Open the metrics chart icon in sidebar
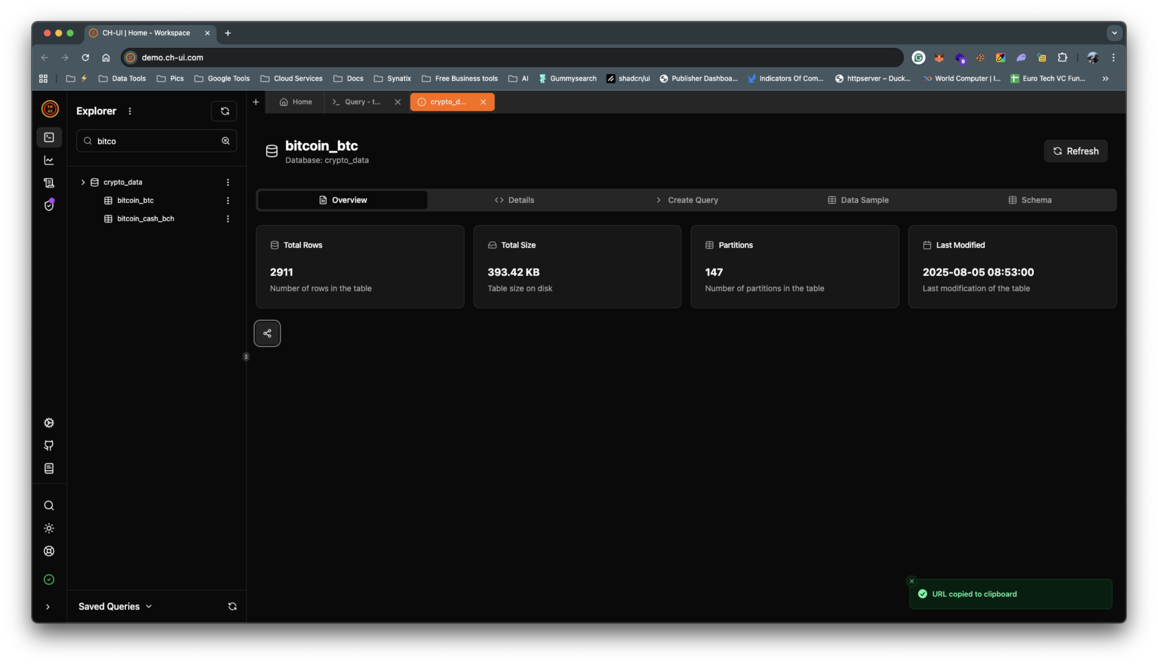The image size is (1158, 665). 49,160
